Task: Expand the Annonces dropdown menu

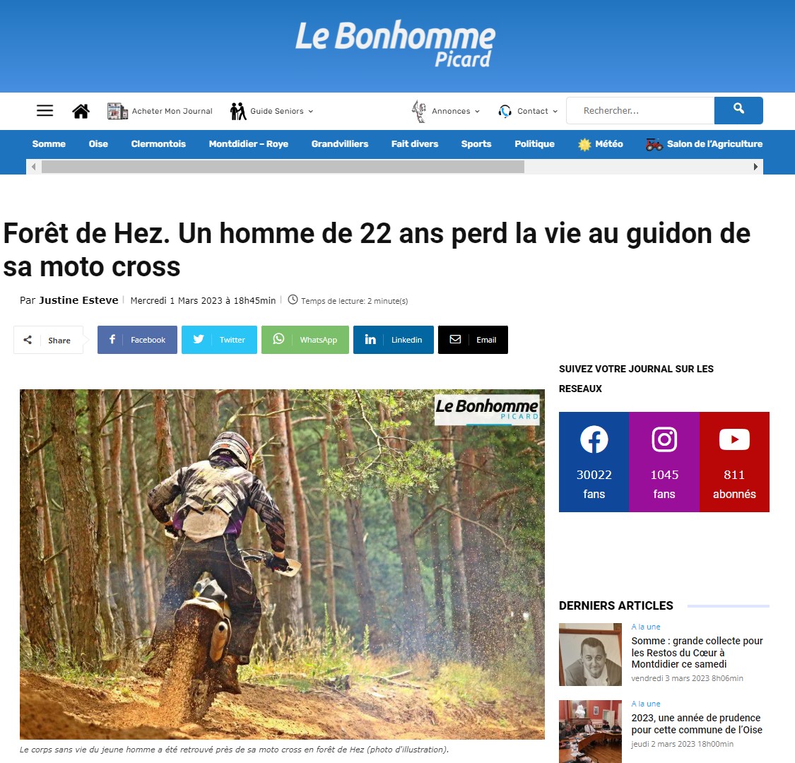Action: 446,111
